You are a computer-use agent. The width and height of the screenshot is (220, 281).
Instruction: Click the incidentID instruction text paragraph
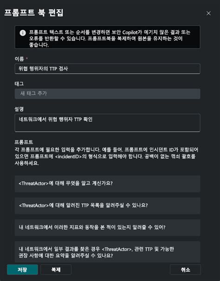click(x=106, y=156)
